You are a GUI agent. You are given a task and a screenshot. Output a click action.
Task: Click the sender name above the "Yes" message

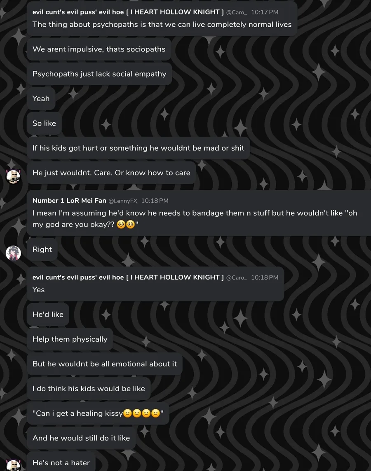128,277
